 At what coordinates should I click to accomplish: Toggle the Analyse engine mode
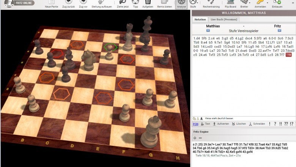(181, 4)
